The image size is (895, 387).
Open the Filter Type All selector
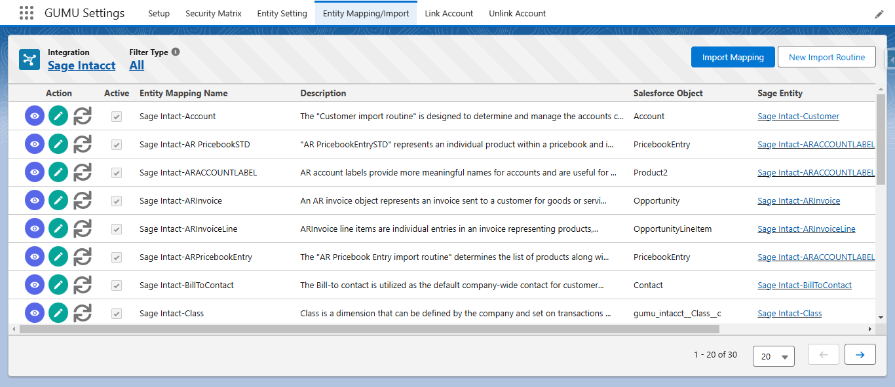pos(136,65)
